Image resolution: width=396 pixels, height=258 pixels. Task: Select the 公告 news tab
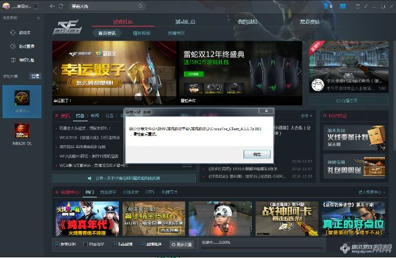(109, 115)
